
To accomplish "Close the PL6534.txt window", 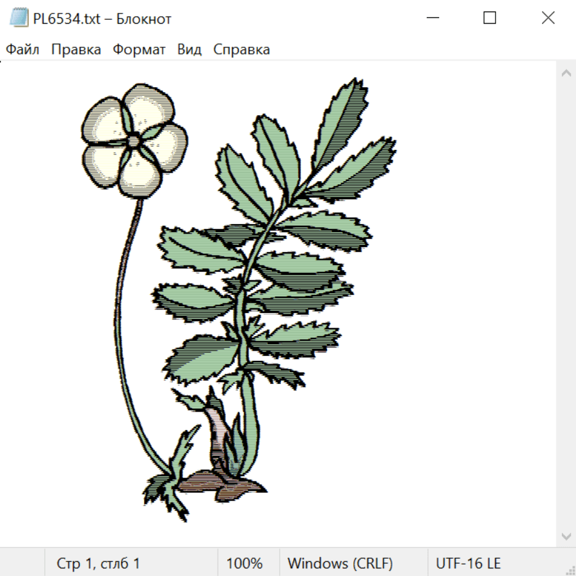I will point(548,18).
